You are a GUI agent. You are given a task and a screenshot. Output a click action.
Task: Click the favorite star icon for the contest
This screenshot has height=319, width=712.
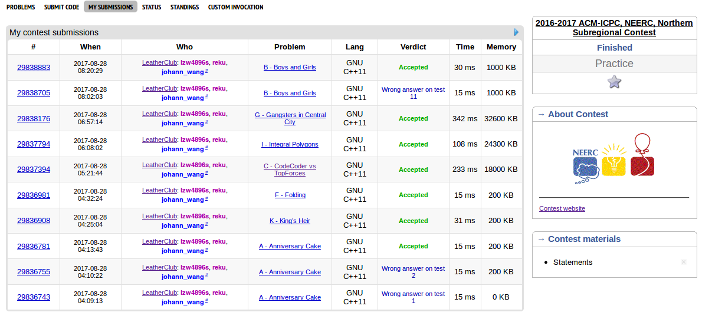pos(614,82)
